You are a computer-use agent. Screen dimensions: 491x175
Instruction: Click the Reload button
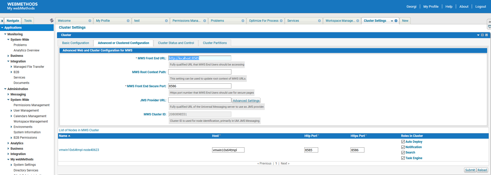pyautogui.click(x=482, y=170)
